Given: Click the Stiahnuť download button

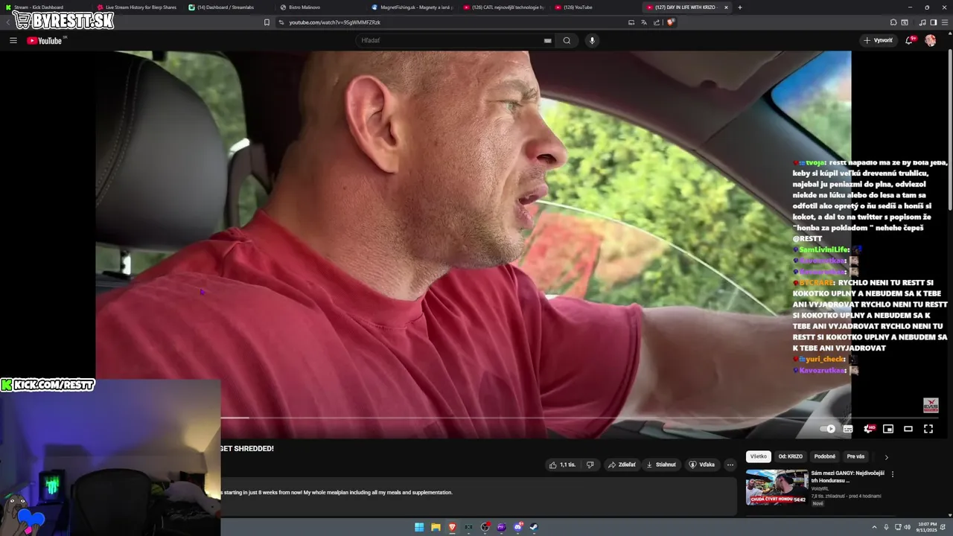Looking at the screenshot, I should pyautogui.click(x=661, y=465).
